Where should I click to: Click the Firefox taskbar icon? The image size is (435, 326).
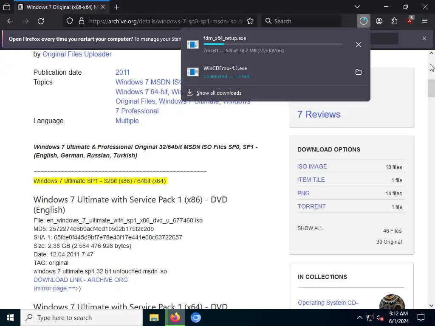coord(175,318)
